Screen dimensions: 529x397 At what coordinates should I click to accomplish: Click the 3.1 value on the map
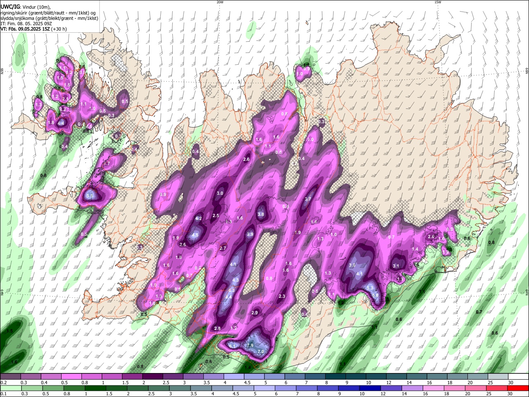(x=396, y=266)
